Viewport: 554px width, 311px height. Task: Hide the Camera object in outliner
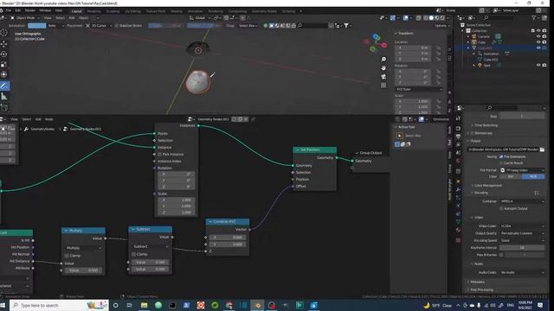(538, 36)
